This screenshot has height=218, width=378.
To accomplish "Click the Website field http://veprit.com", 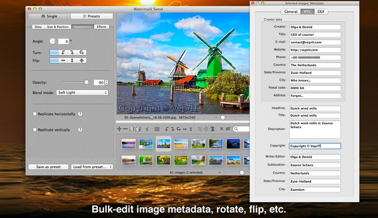I will tap(315, 50).
